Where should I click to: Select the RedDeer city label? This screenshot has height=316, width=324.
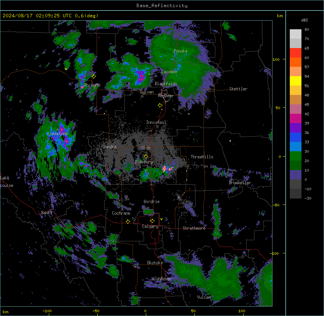pos(165,96)
